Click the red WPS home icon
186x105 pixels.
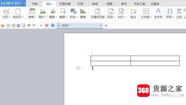click(x=47, y=25)
